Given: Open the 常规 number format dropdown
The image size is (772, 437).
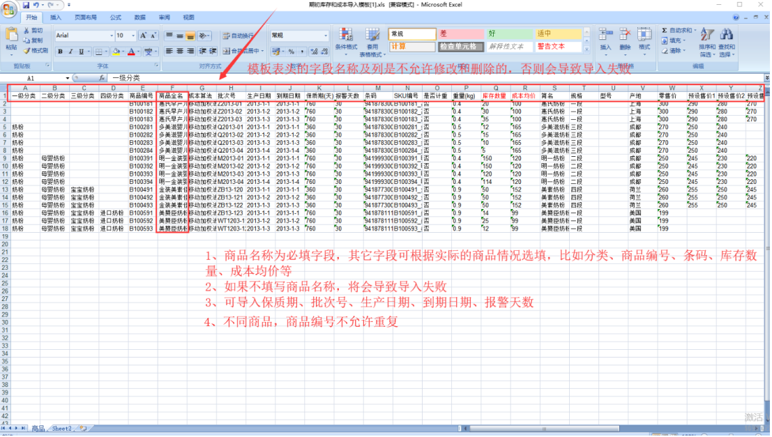Looking at the screenshot, I should click(326, 36).
